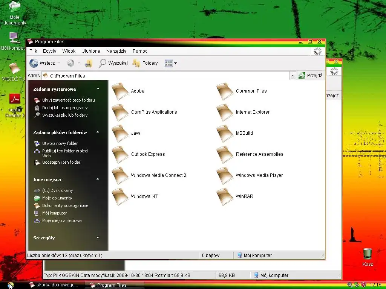Click the forward arrow navigation icon
This screenshot has width=386, height=289.
coord(70,63)
